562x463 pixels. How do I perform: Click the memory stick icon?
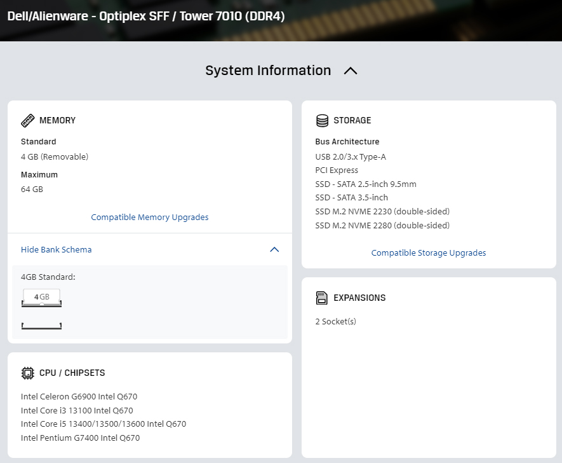[x=27, y=121]
